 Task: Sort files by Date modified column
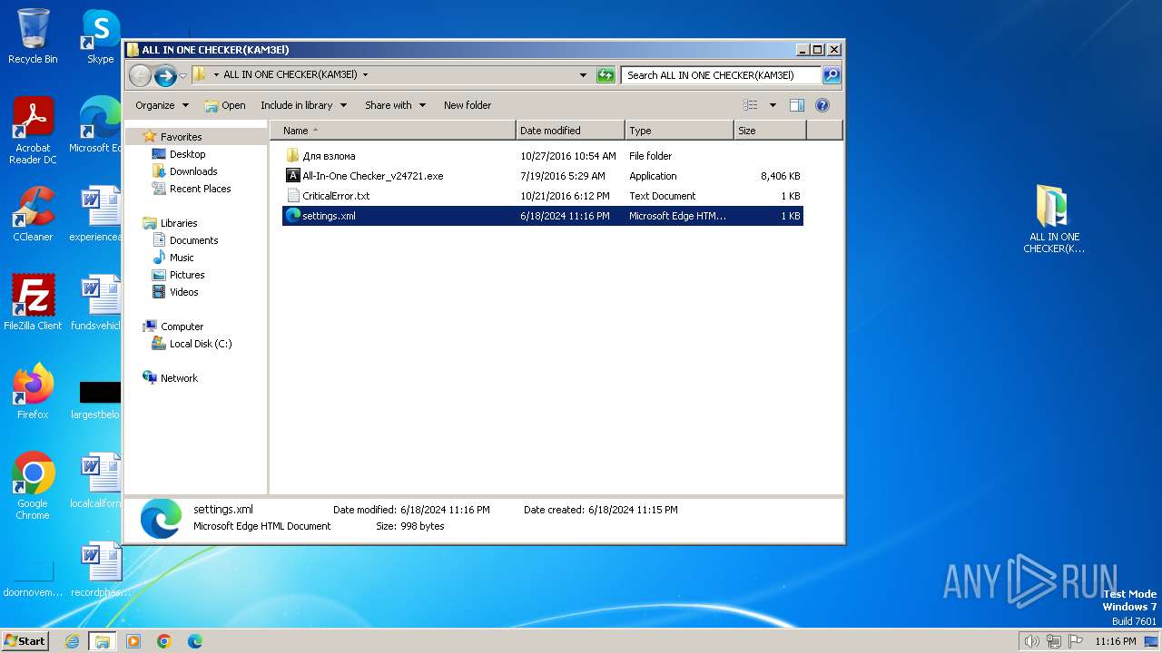[569, 131]
